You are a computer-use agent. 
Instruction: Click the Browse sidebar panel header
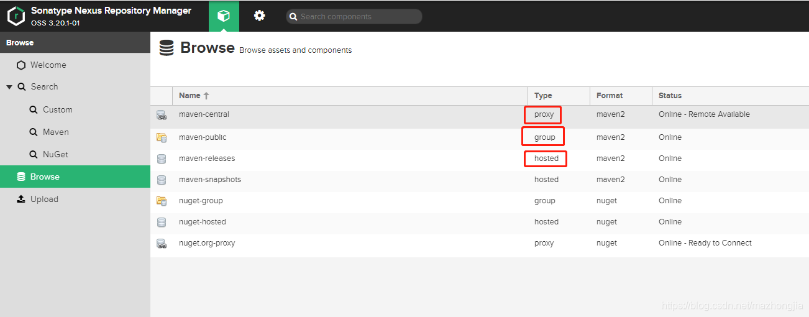click(x=75, y=43)
